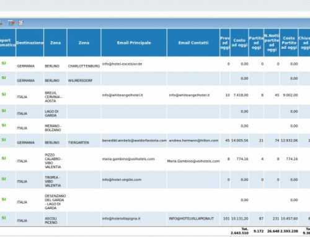Click the info@hotel-excelsior.de email

pos(122,64)
